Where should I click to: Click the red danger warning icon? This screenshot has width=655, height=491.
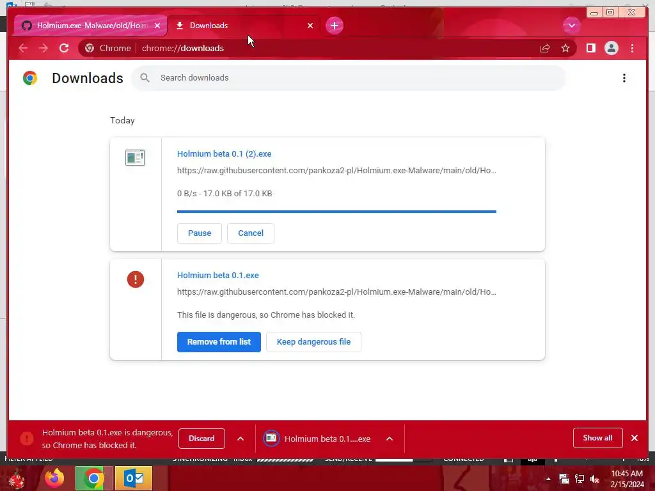point(136,279)
